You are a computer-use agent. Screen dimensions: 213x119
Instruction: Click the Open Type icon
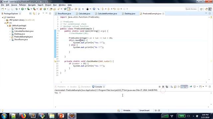click(51, 9)
